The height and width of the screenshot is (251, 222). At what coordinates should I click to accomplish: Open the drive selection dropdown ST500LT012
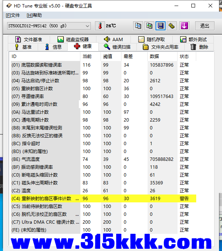pos(49,26)
